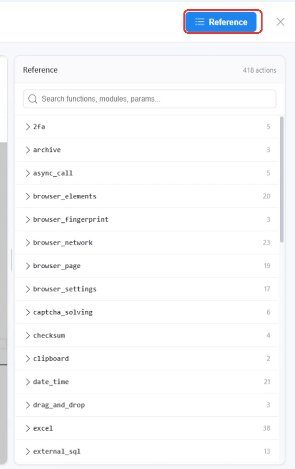Select the browser_page module
Viewport: 295px width, 469px height.
pos(147,265)
